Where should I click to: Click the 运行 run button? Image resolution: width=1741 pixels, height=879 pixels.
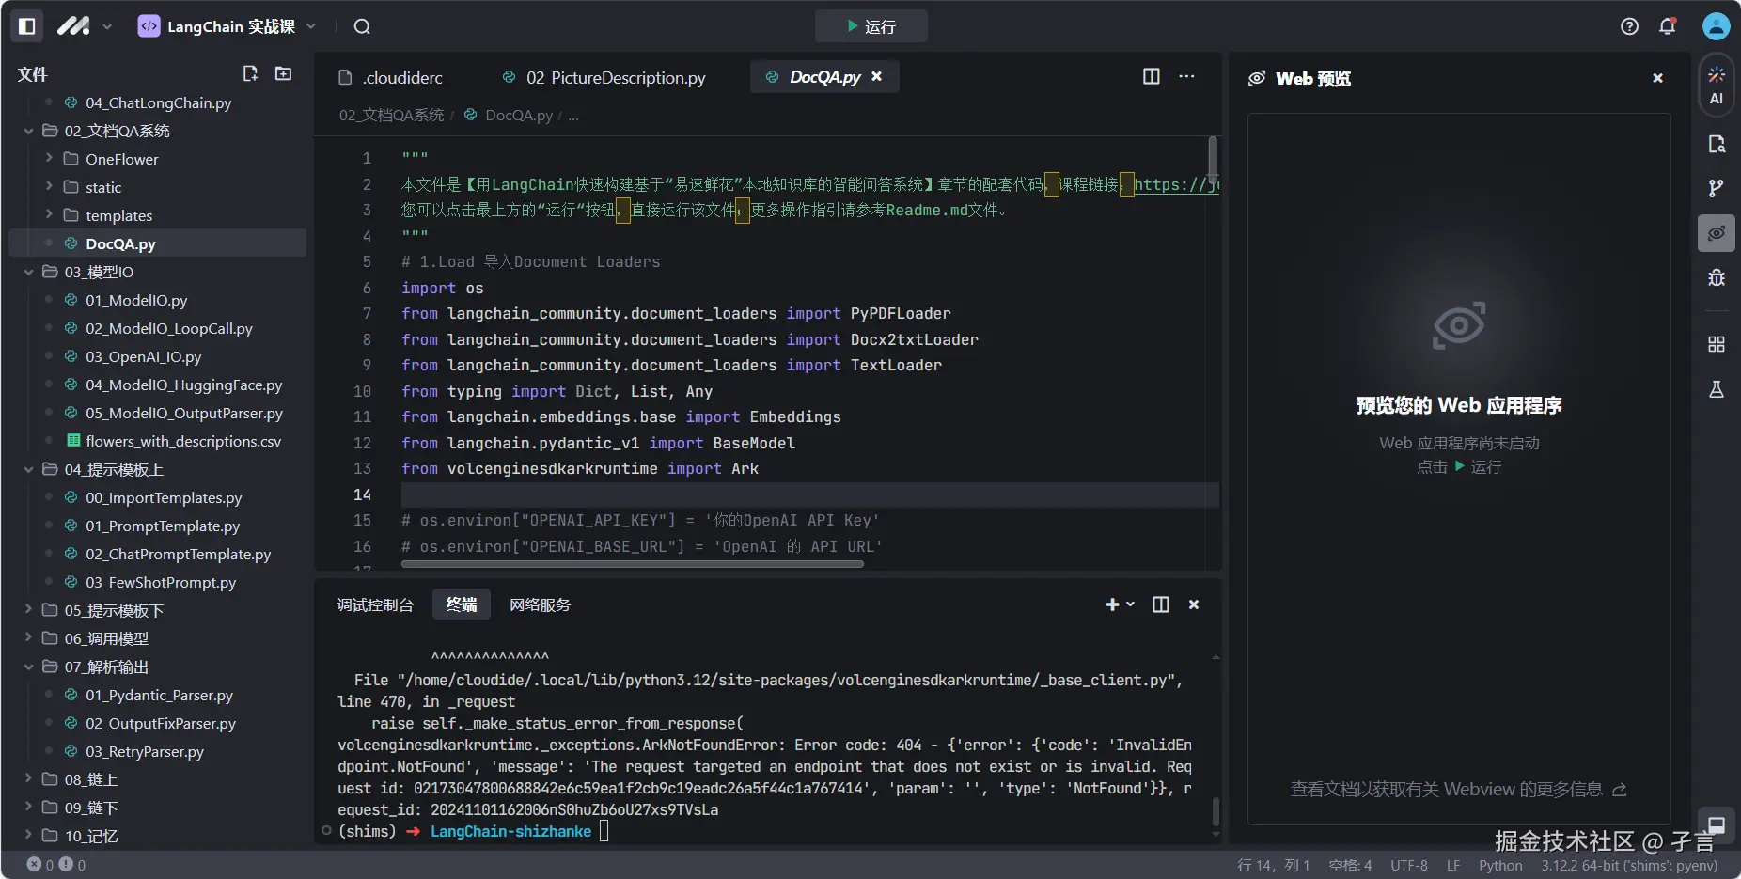pos(870,26)
